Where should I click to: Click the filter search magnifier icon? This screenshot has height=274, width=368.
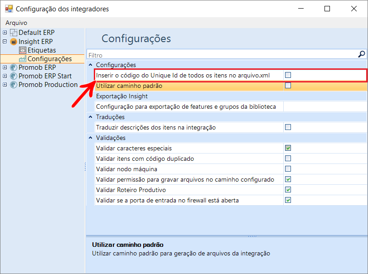click(x=362, y=54)
